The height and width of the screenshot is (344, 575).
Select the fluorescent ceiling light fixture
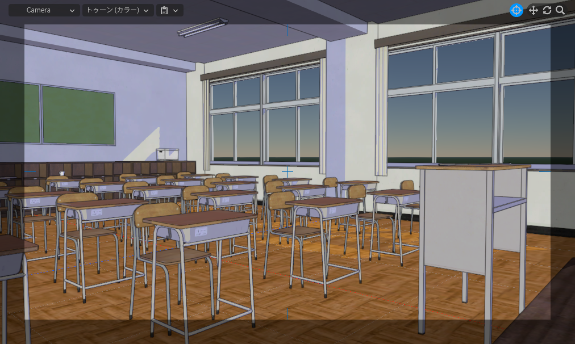click(202, 27)
